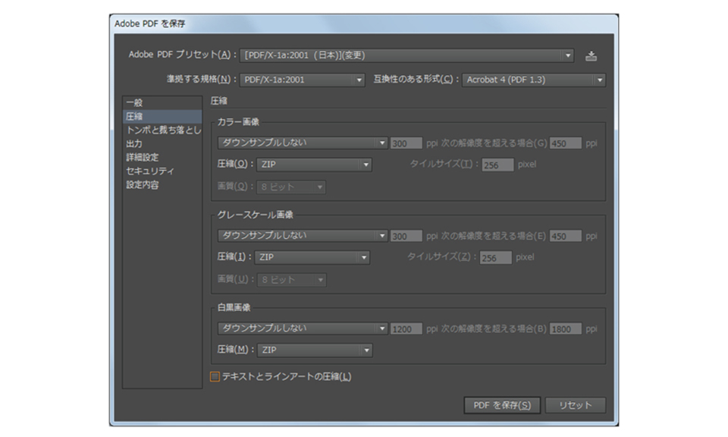Open カラー画像 downsampling dropdown

pos(303,143)
